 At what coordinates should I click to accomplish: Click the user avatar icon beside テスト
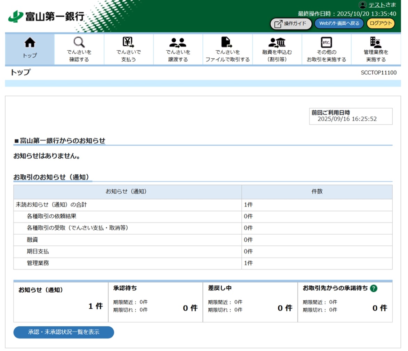(363, 5)
